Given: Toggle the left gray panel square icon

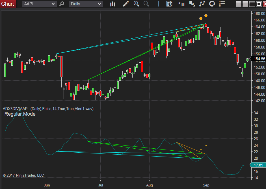Looking at the screenshot, I should pyautogui.click(x=238, y=4).
